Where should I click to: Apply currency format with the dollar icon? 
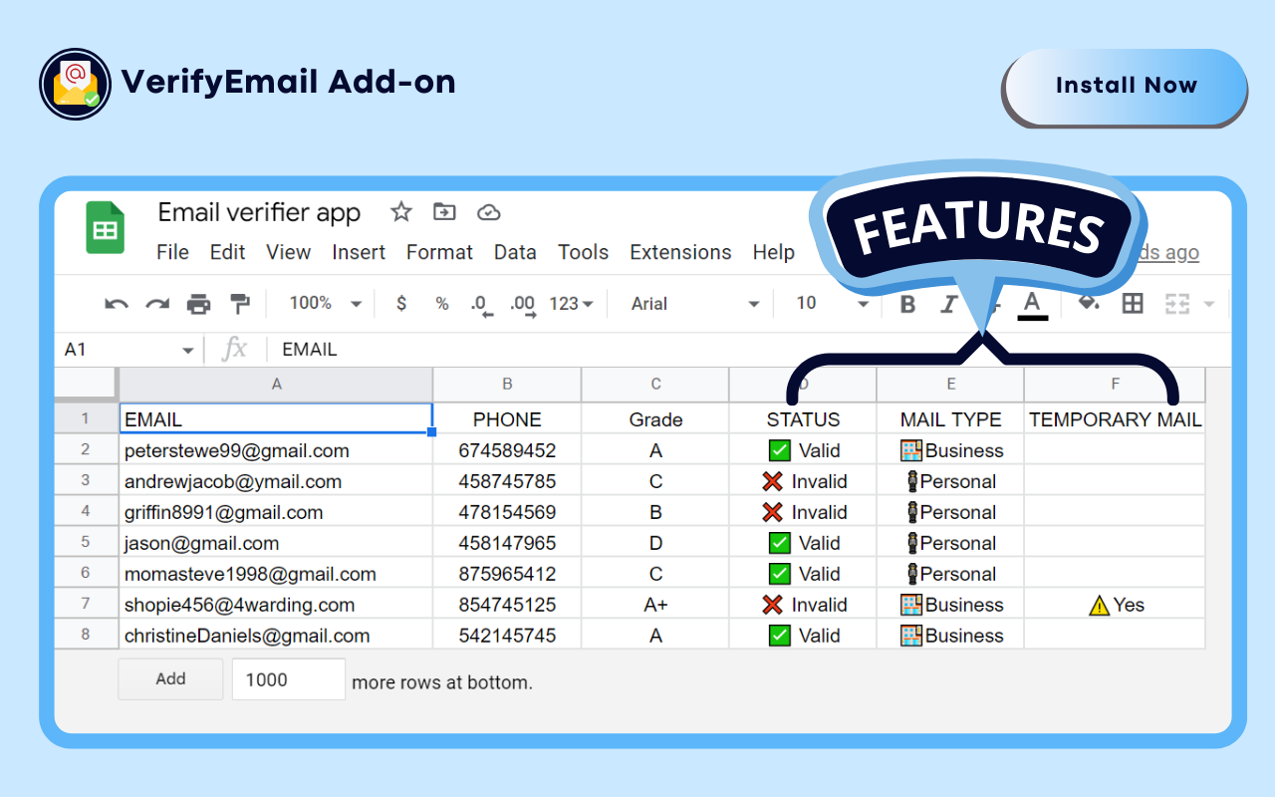(x=400, y=304)
